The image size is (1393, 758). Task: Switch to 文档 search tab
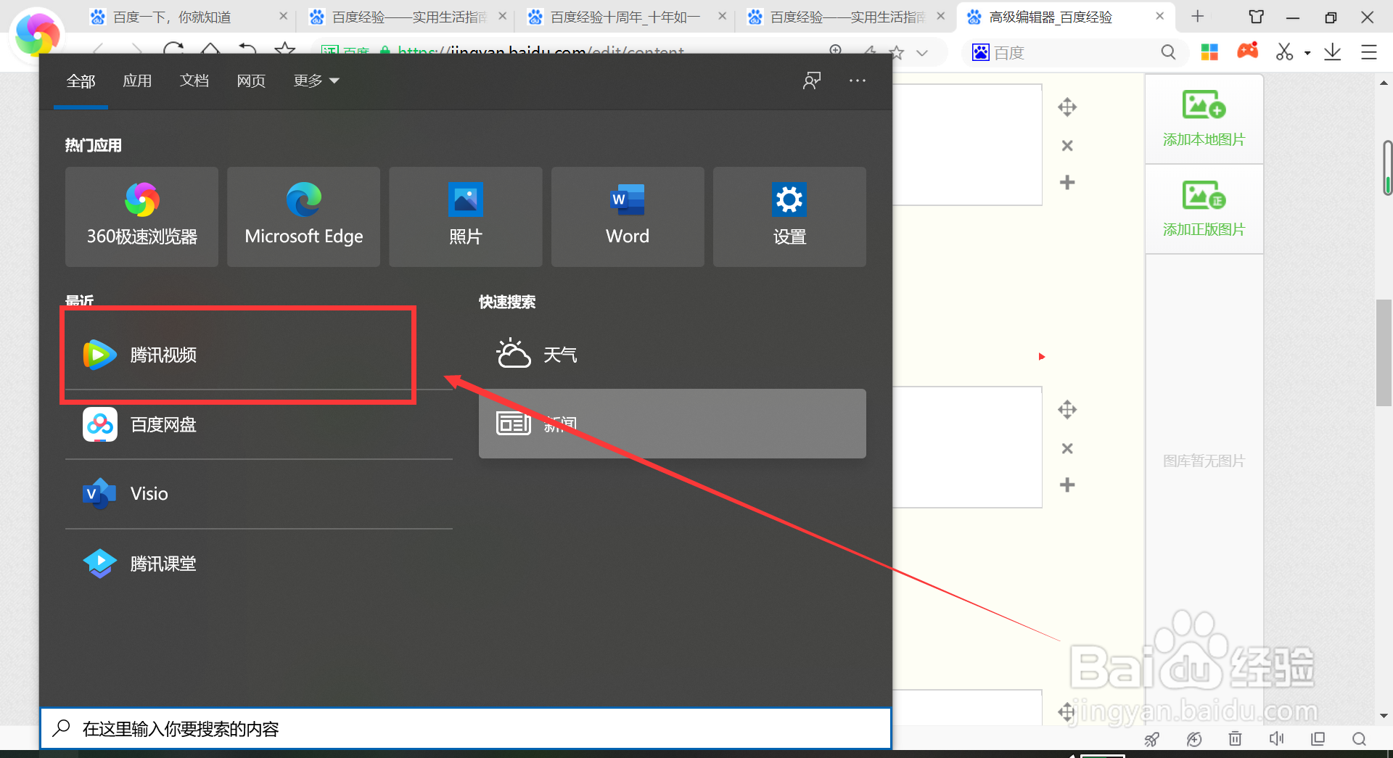pos(194,81)
